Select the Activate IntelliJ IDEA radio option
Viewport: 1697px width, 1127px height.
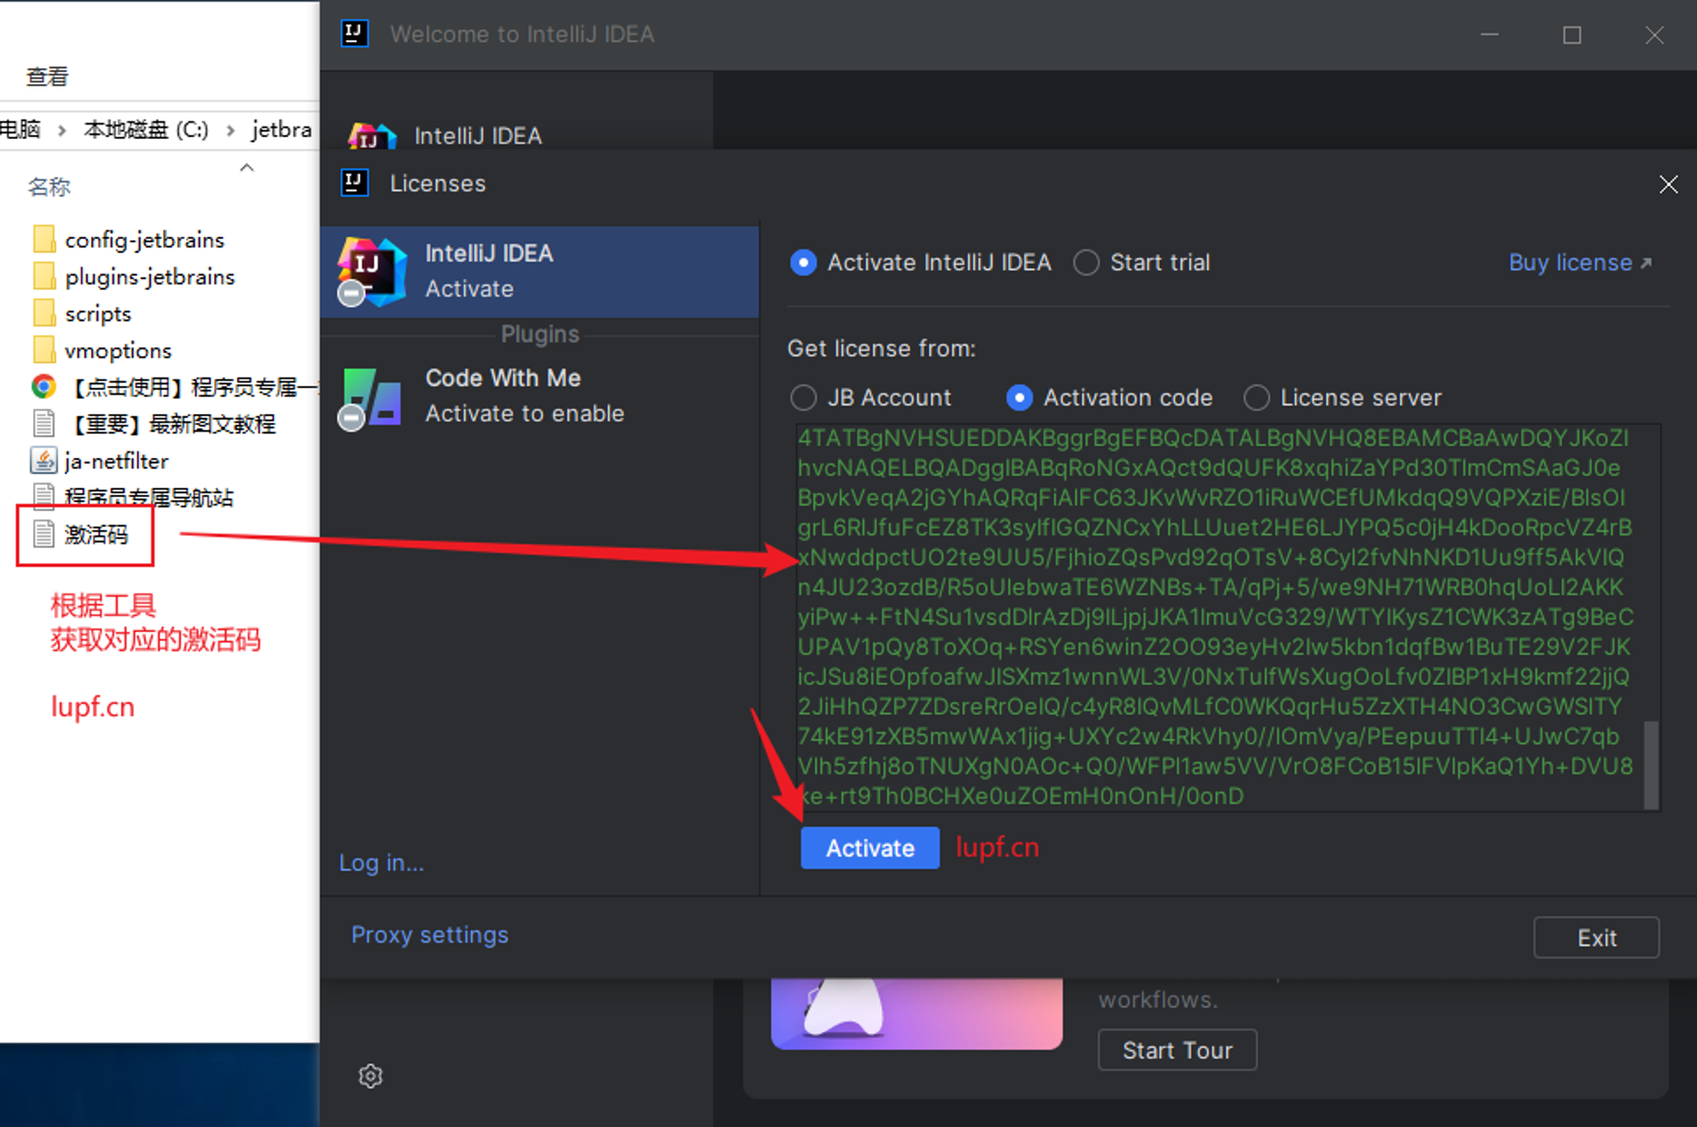pyautogui.click(x=804, y=263)
